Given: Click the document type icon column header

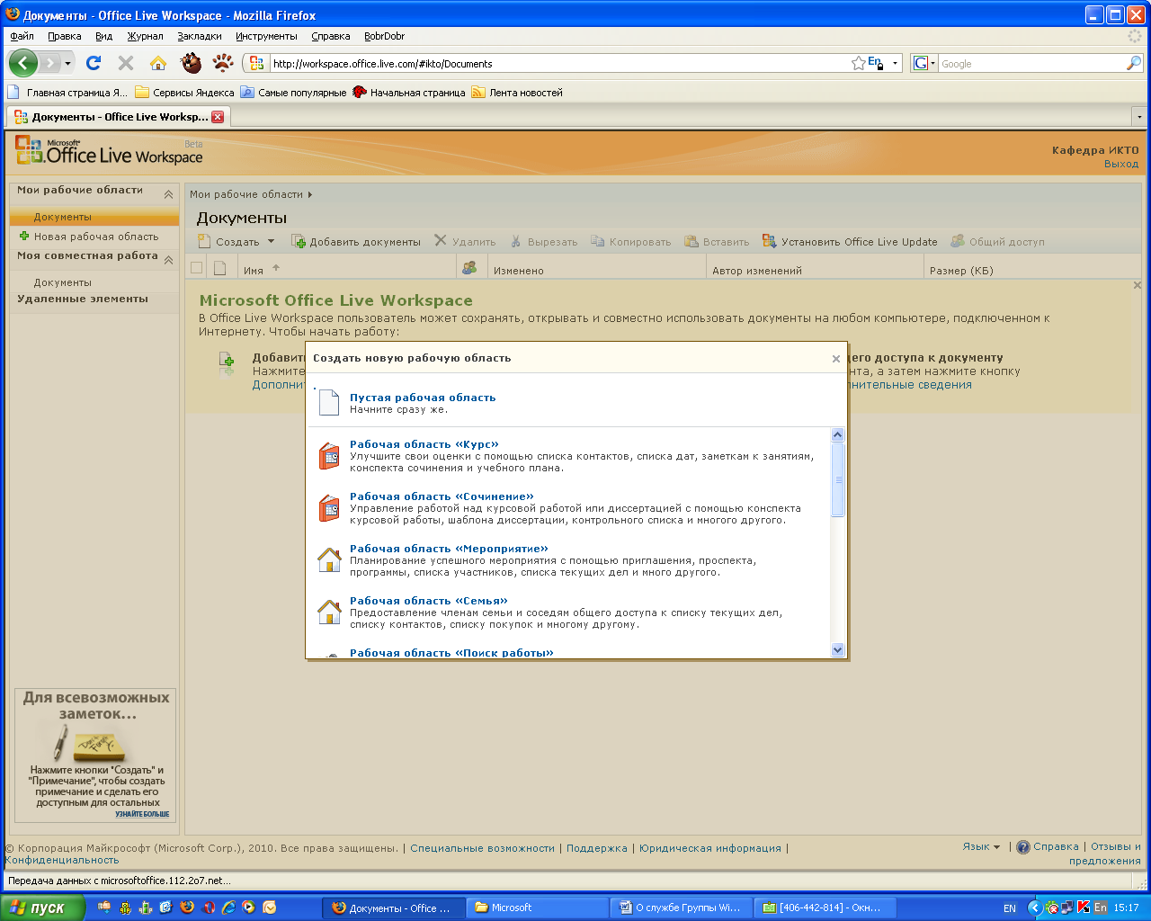Looking at the screenshot, I should click(x=220, y=268).
